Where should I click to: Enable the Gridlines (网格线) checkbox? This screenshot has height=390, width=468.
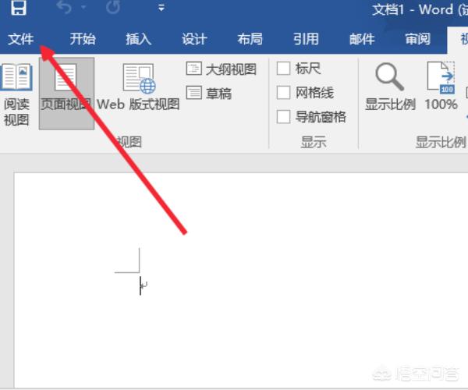click(x=283, y=93)
